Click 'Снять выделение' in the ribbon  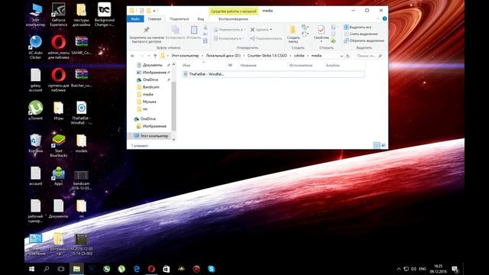[x=361, y=34]
